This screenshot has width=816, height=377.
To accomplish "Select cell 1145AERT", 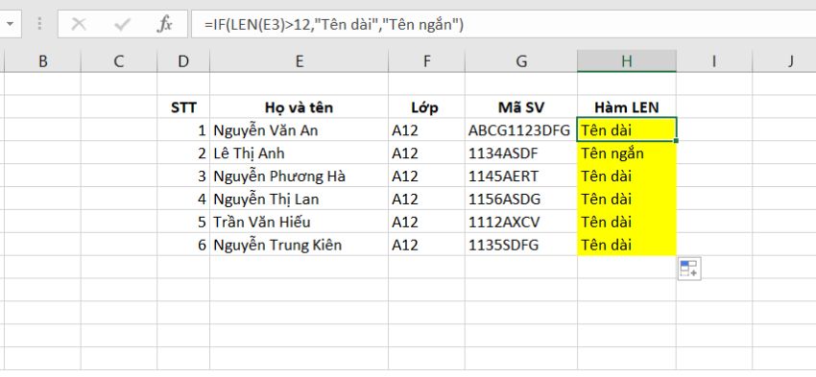I will 521,176.
